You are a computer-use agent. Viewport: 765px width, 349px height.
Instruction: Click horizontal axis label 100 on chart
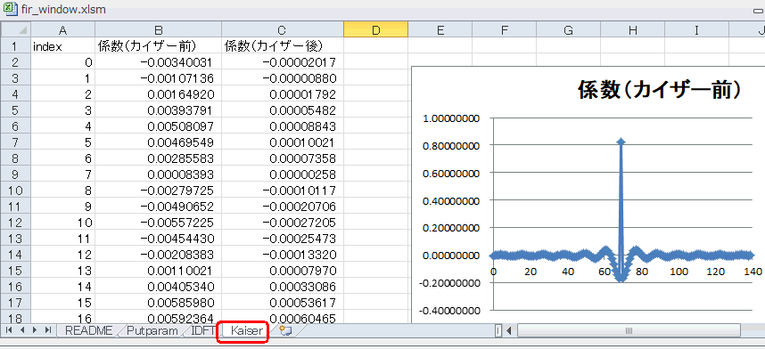[x=679, y=272]
